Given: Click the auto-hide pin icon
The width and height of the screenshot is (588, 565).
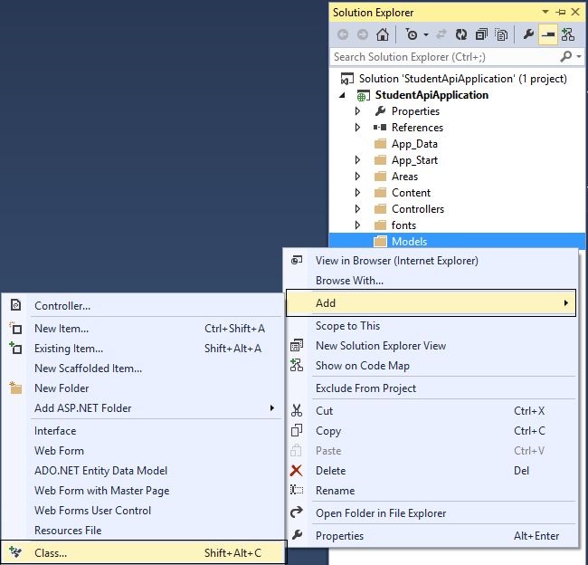Looking at the screenshot, I should tap(561, 12).
